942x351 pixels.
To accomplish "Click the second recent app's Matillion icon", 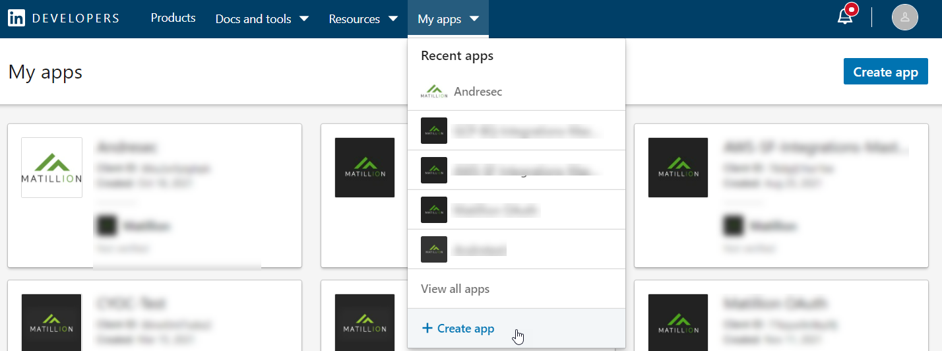I will pos(434,131).
